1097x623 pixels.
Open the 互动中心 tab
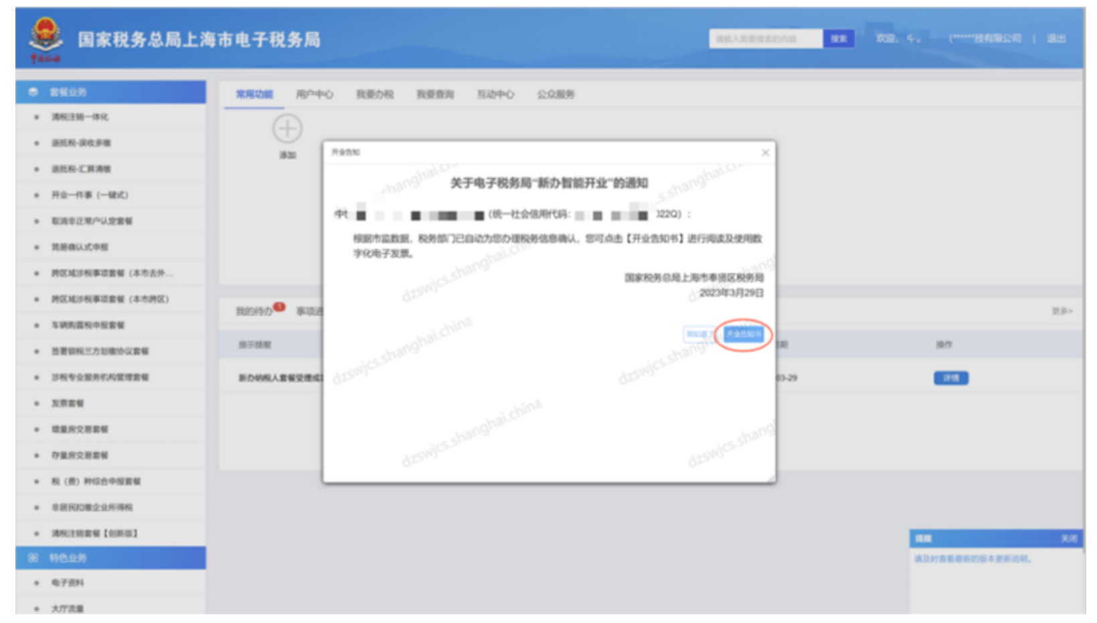pos(495,94)
